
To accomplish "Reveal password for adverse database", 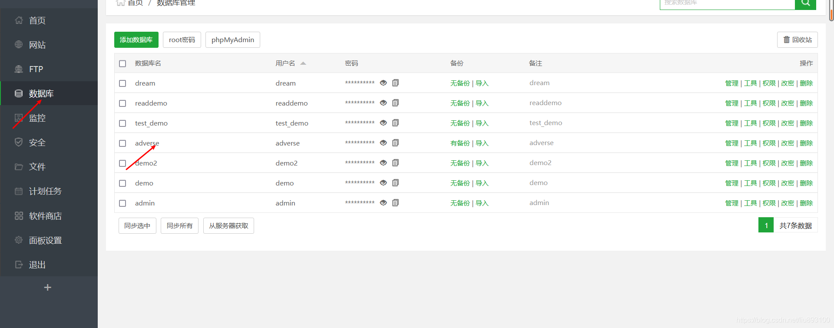I will point(383,143).
